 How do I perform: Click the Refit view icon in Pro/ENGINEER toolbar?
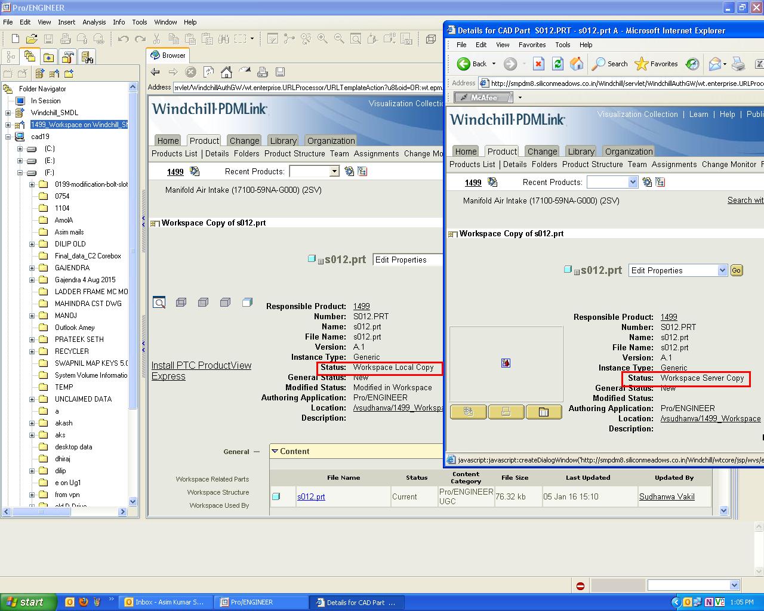pyautogui.click(x=356, y=39)
